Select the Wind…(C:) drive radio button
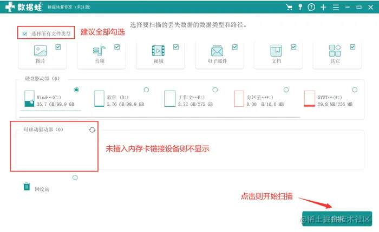379x232 pixels. coord(76,90)
